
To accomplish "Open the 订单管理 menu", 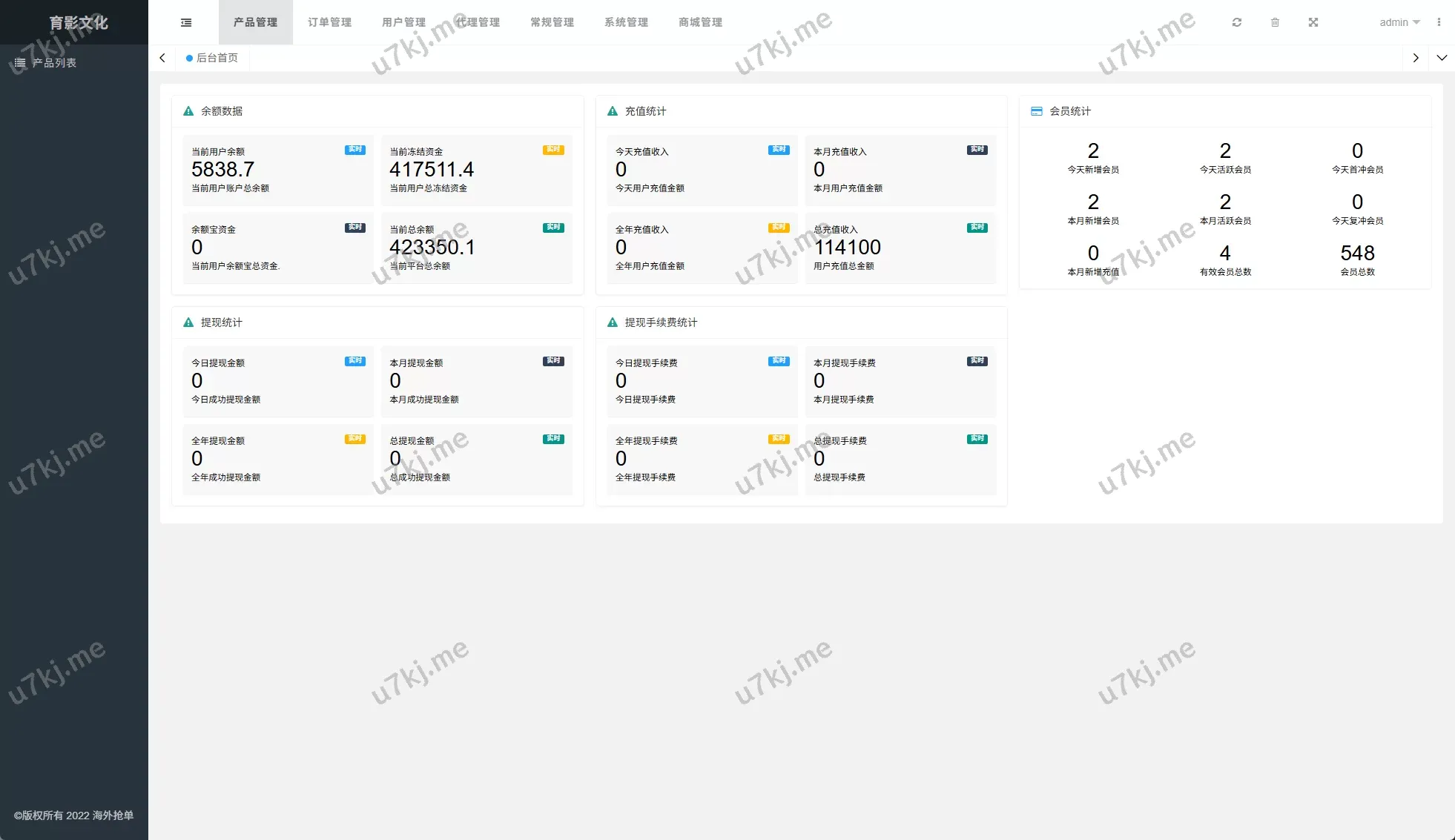I will click(330, 22).
